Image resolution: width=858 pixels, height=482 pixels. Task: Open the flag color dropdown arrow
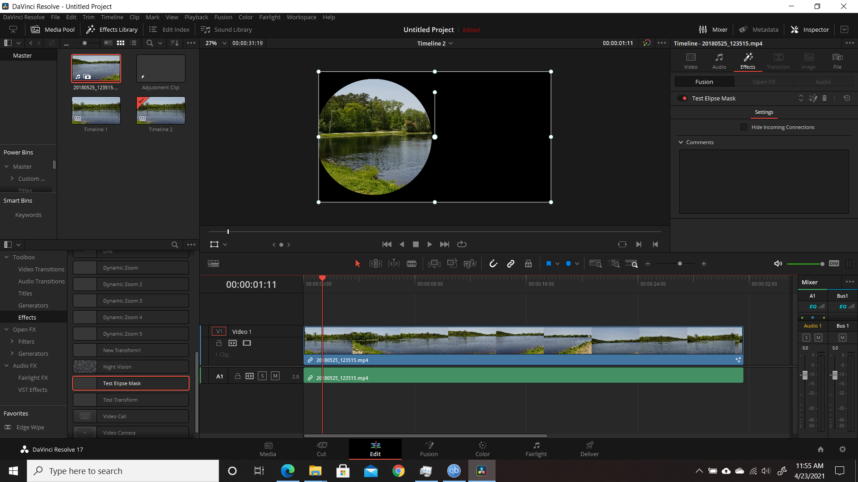click(x=557, y=264)
